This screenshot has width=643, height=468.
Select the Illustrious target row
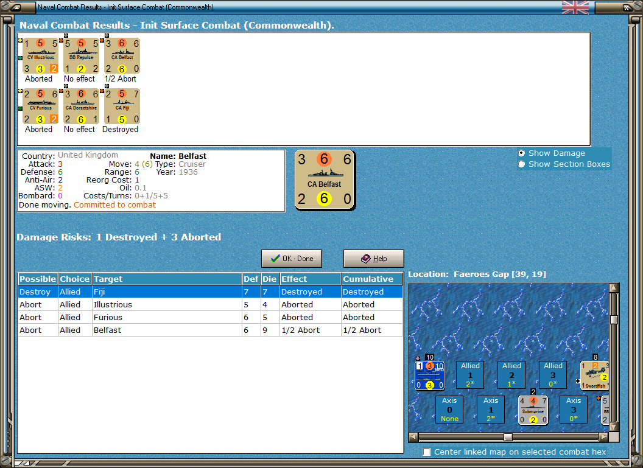pos(210,304)
